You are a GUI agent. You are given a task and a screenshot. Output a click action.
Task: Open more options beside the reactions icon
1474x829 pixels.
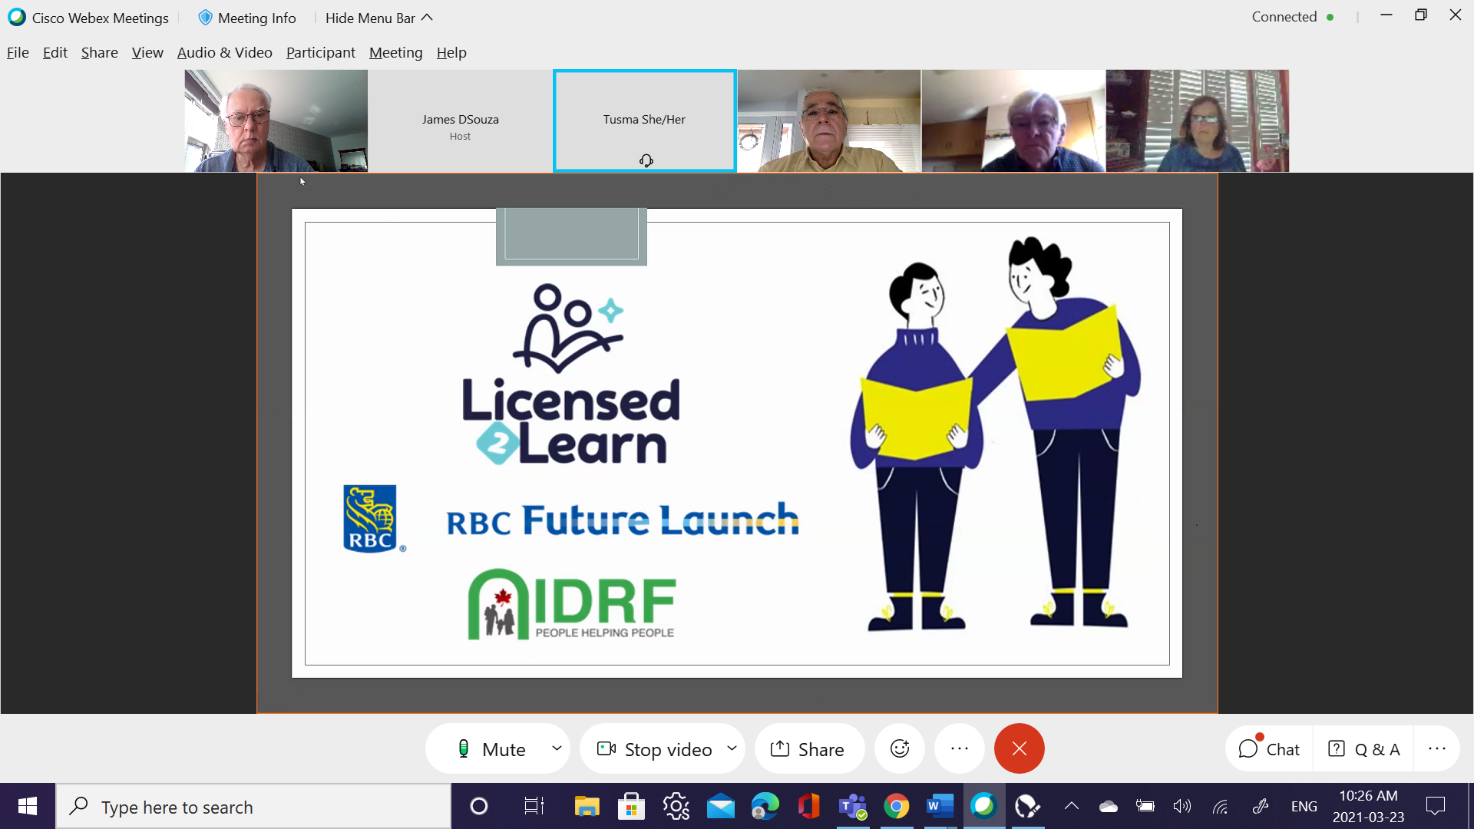coord(959,748)
